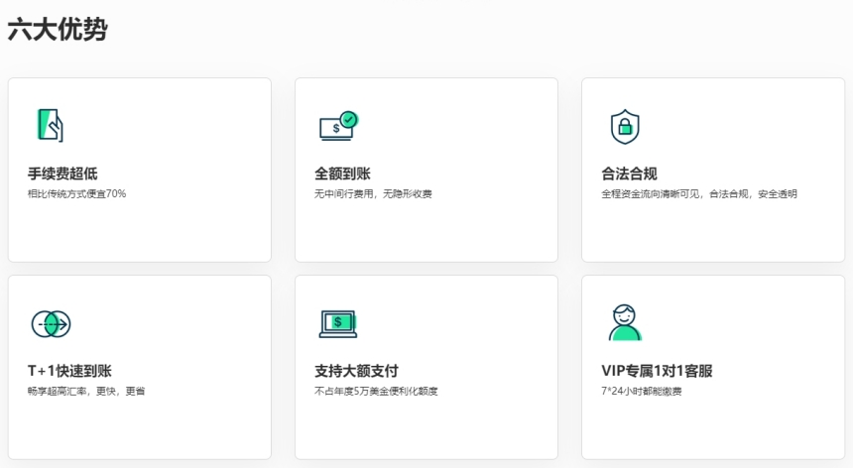Viewport: 853px width, 468px height.
Task: Click the text 畅享超高汇率，更快，更省
Action: [86, 392]
